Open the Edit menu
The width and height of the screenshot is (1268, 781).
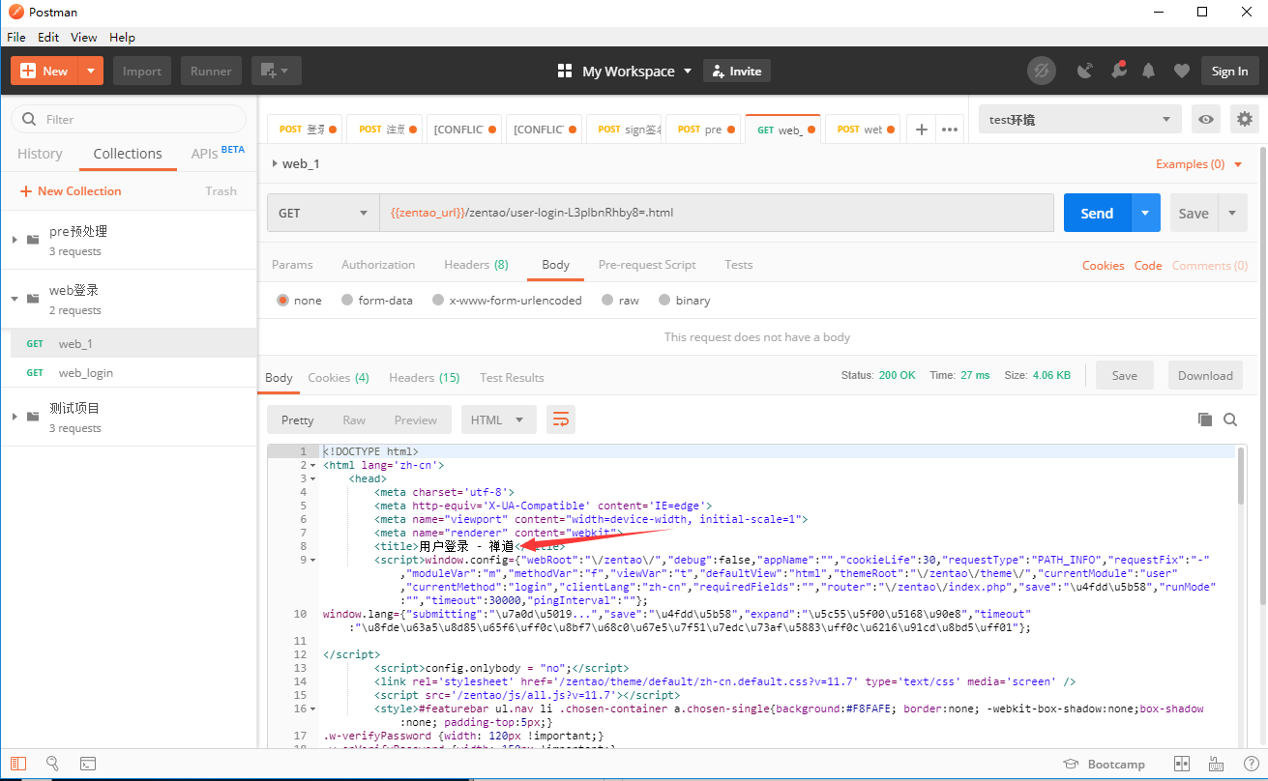click(48, 37)
